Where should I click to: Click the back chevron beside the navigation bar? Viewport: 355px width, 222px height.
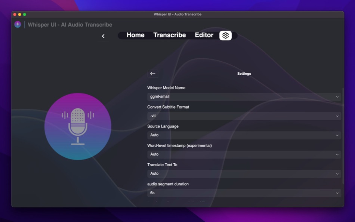pos(104,36)
